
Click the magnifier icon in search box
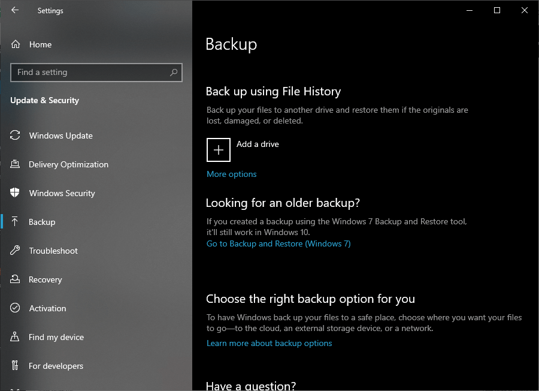tap(174, 73)
